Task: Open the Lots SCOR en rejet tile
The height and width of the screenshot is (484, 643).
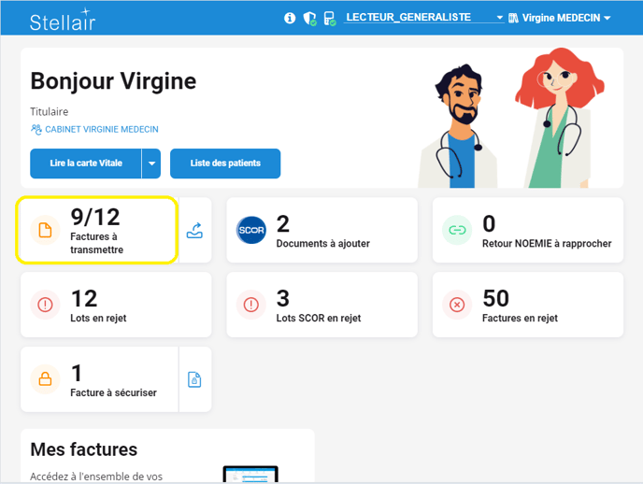Action: (321, 305)
